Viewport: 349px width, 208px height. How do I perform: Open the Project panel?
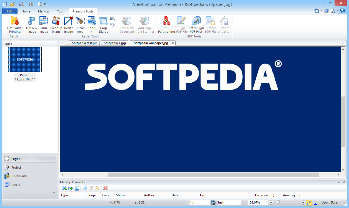[30, 168]
